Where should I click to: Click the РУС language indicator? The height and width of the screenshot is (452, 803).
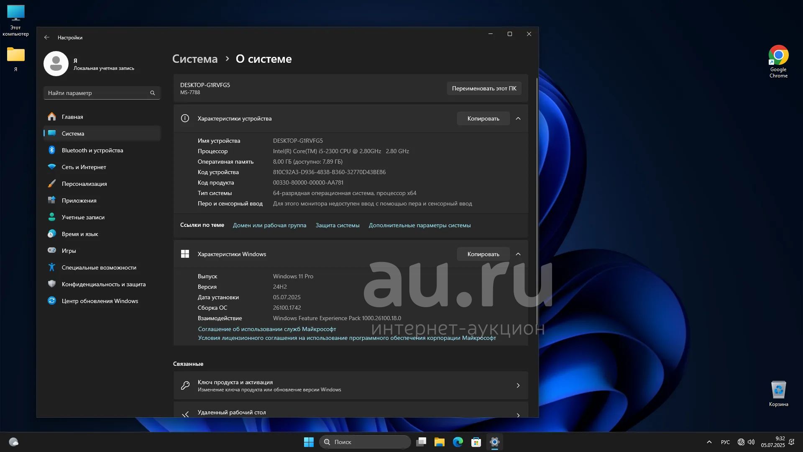[x=725, y=442]
